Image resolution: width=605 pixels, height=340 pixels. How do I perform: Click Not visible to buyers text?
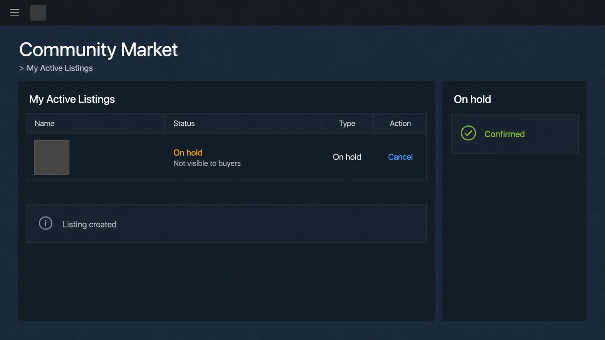click(207, 163)
